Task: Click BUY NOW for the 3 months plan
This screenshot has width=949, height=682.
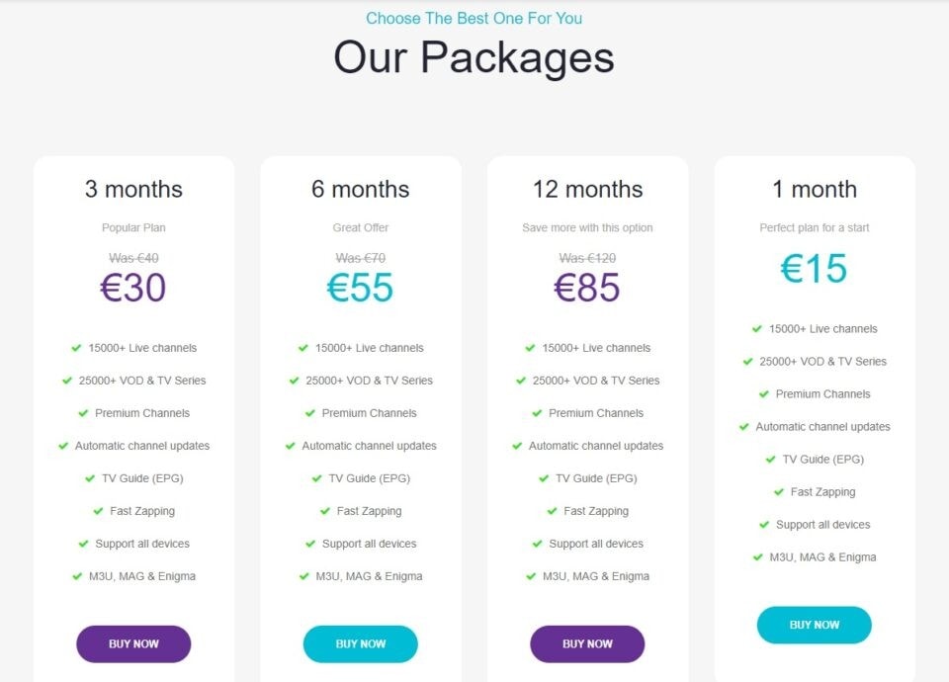Action: tap(133, 643)
